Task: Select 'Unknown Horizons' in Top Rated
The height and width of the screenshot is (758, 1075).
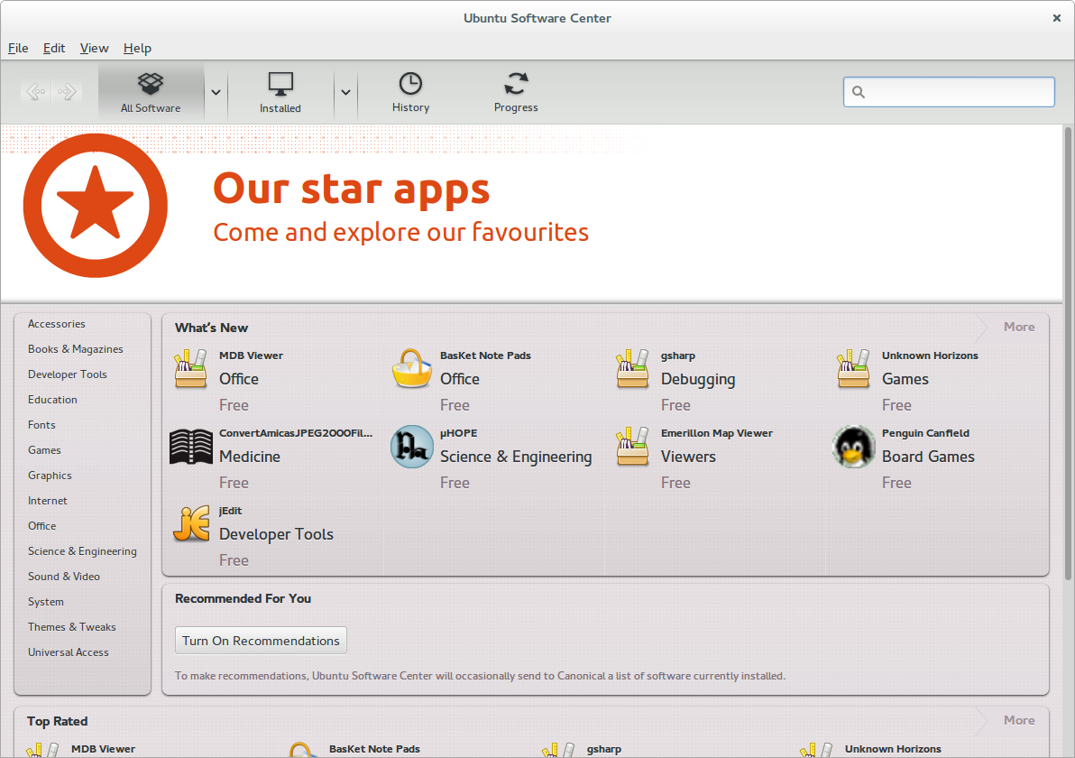Action: pyautogui.click(x=893, y=749)
